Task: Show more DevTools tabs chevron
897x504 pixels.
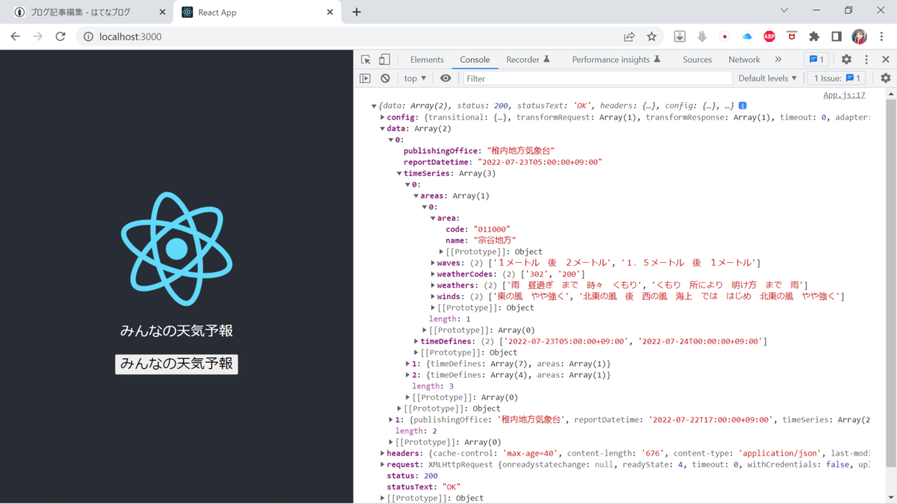Action: (x=778, y=60)
